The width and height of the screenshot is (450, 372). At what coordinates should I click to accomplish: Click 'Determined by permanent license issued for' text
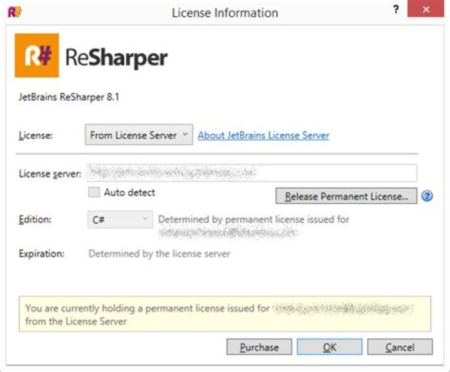(254, 219)
